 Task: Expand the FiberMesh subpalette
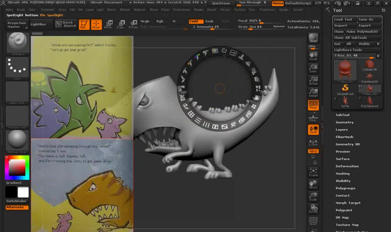pos(344,137)
